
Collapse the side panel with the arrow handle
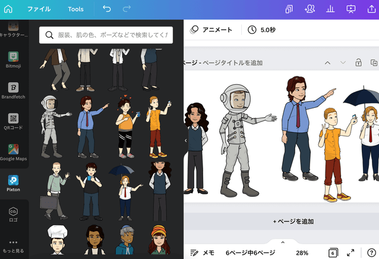click(x=185, y=140)
